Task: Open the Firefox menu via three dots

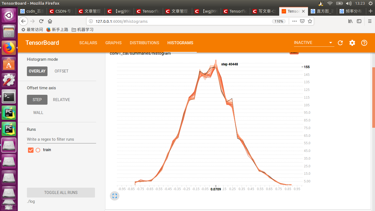Action: [x=294, y=21]
